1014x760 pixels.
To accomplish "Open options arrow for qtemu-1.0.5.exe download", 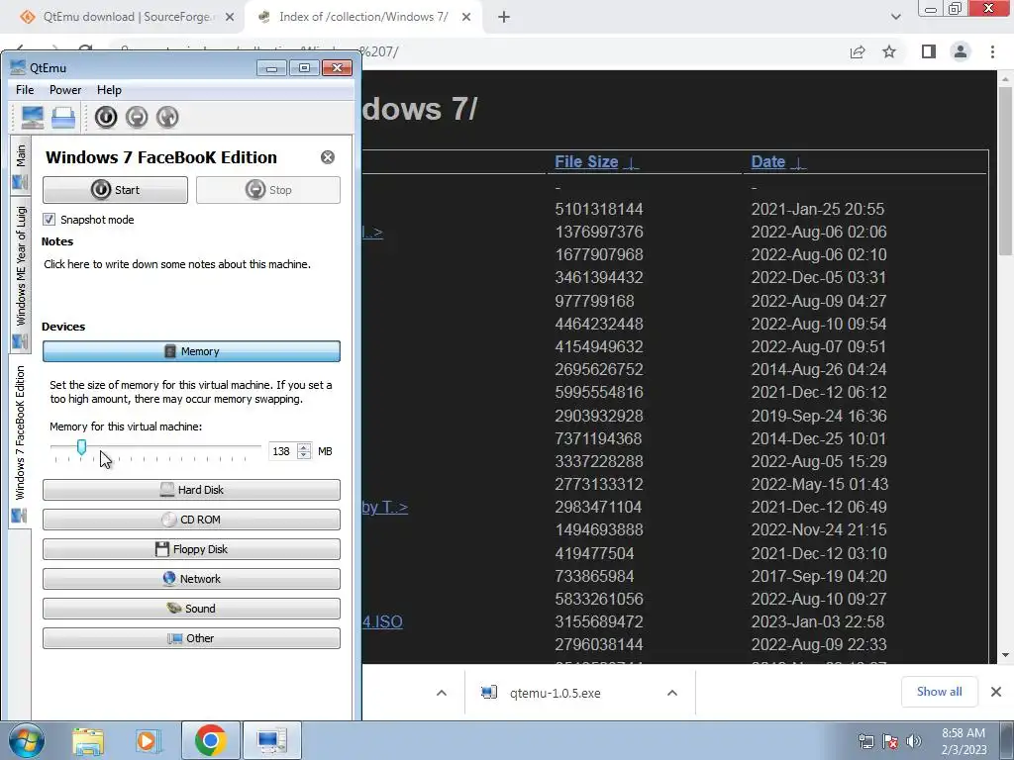I will tap(672, 693).
